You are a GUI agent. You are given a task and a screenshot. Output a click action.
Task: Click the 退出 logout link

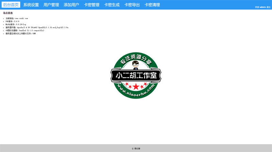pyautogui.click(x=269, y=7)
